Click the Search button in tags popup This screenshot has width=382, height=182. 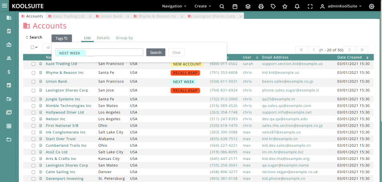click(156, 53)
